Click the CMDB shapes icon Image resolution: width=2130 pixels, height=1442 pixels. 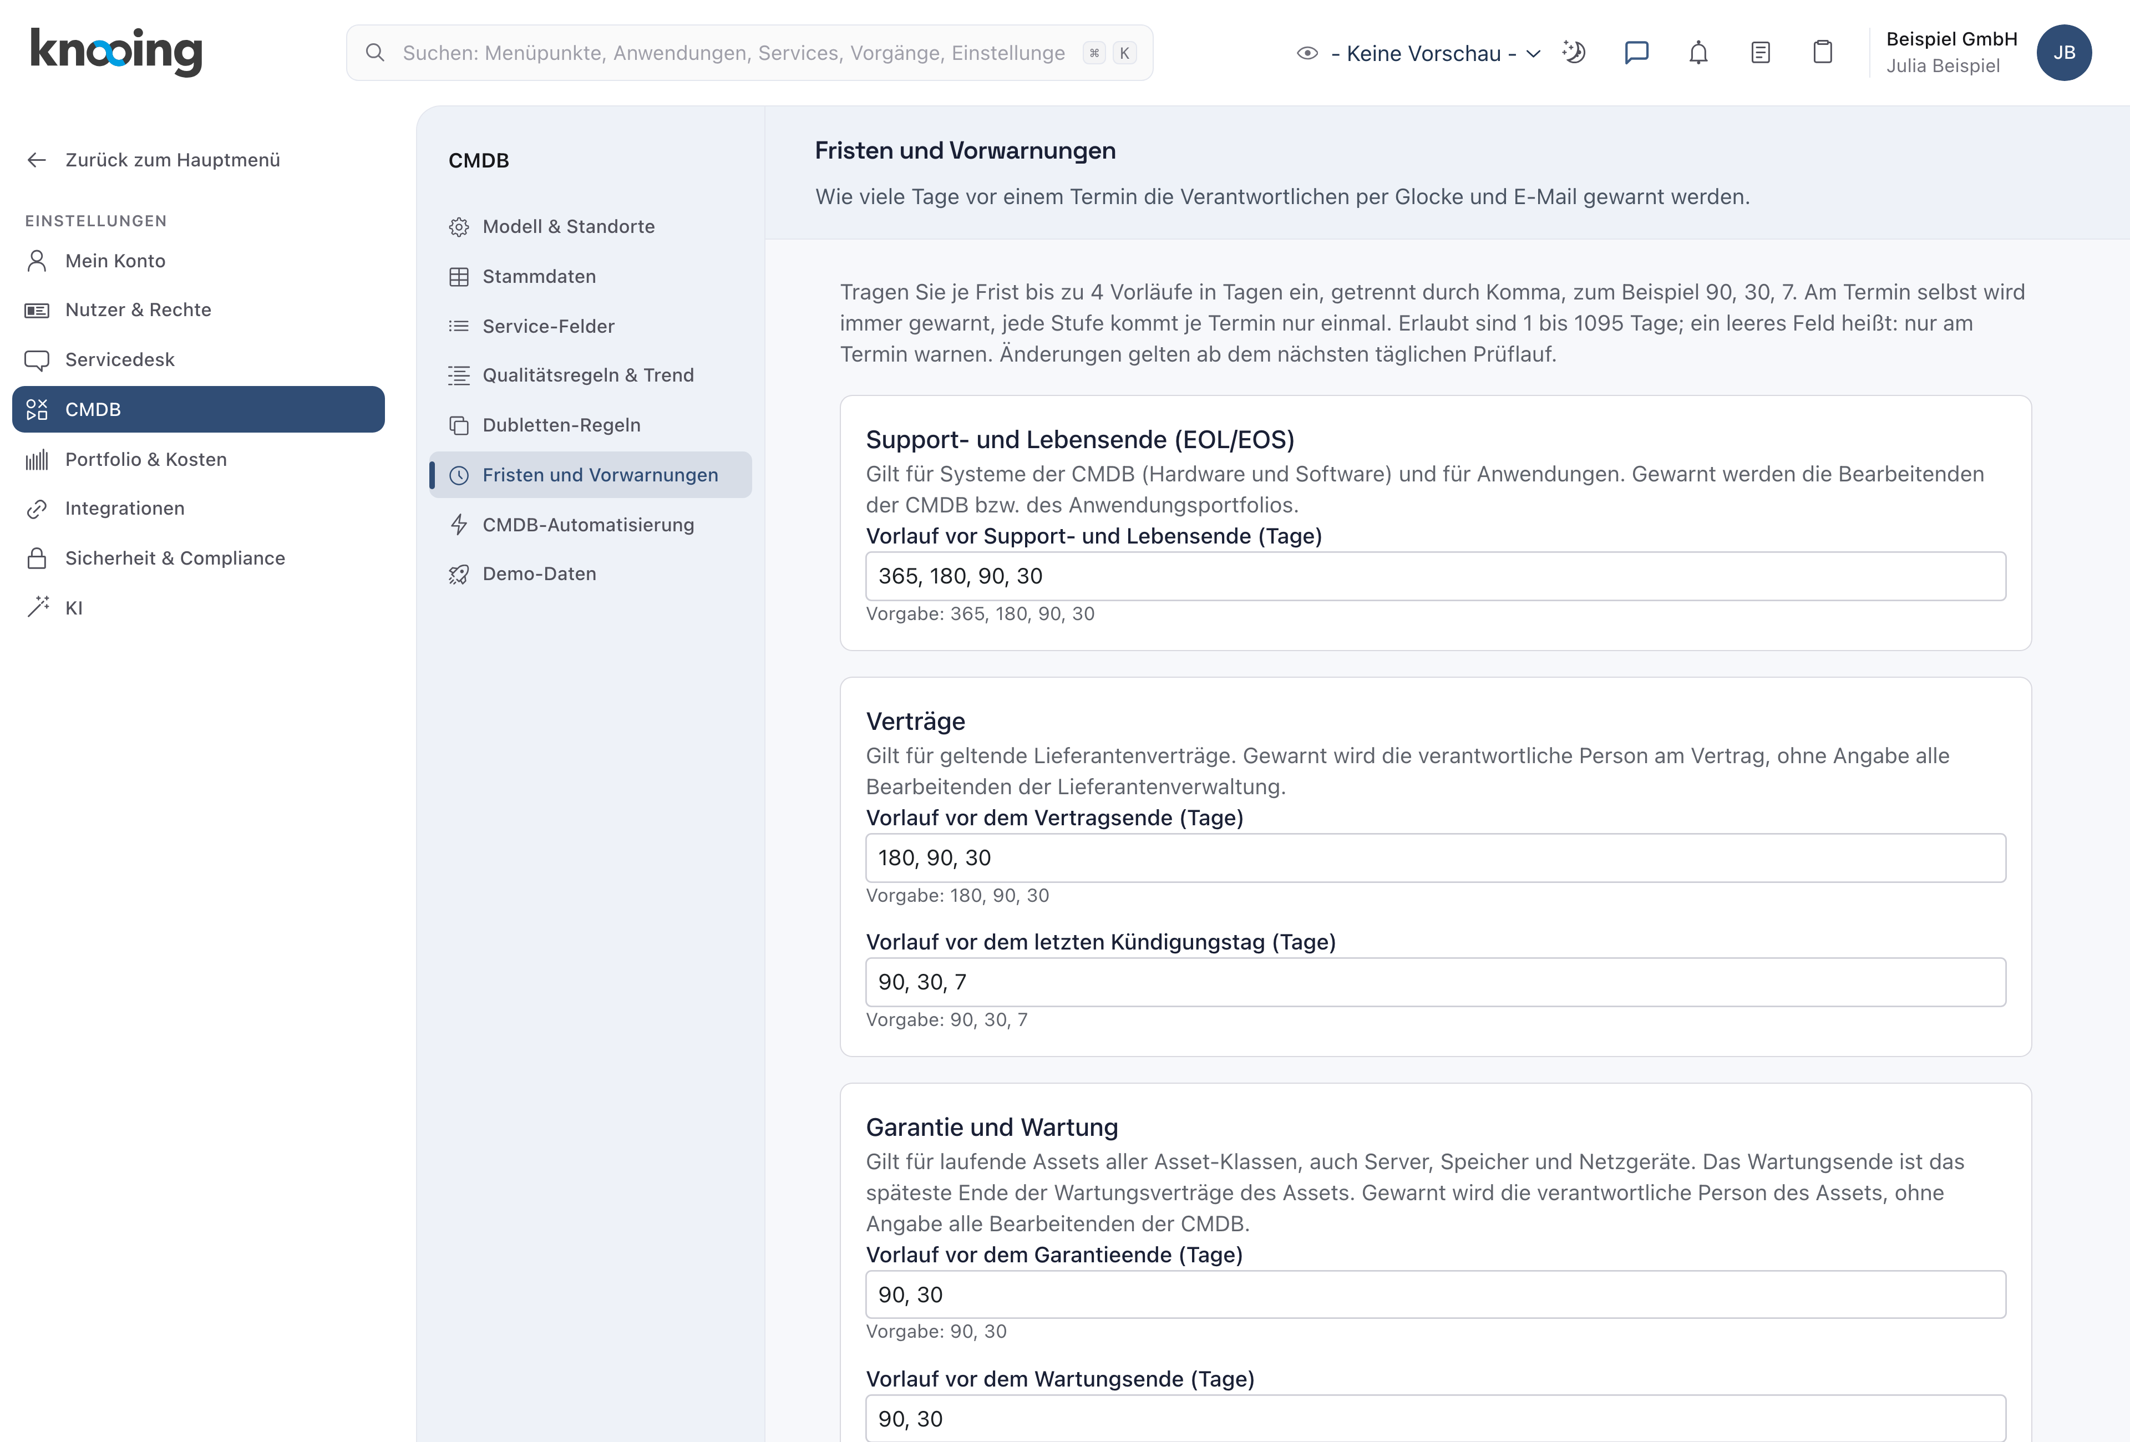coord(37,409)
